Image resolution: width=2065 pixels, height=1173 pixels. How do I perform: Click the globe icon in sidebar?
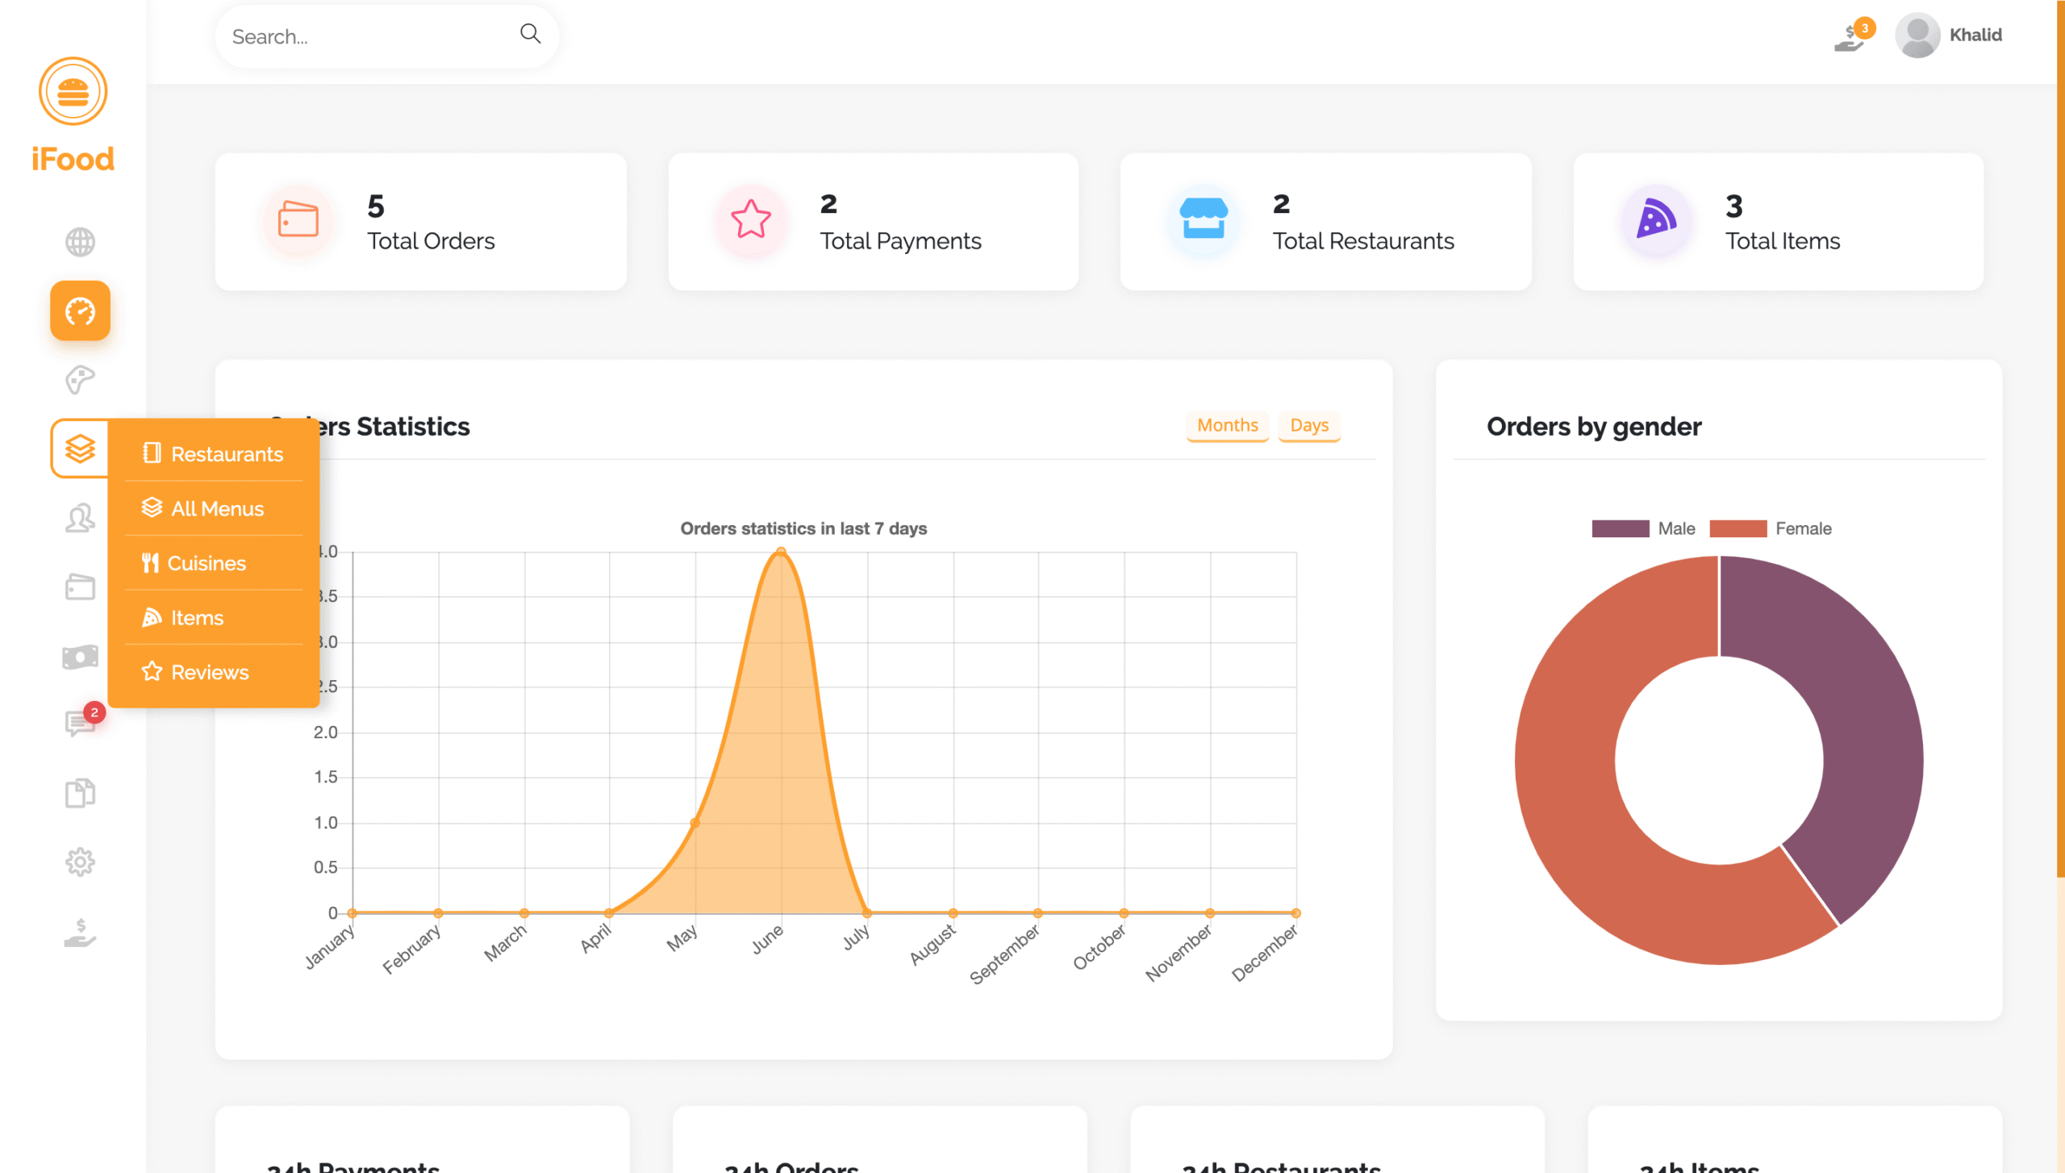click(80, 242)
